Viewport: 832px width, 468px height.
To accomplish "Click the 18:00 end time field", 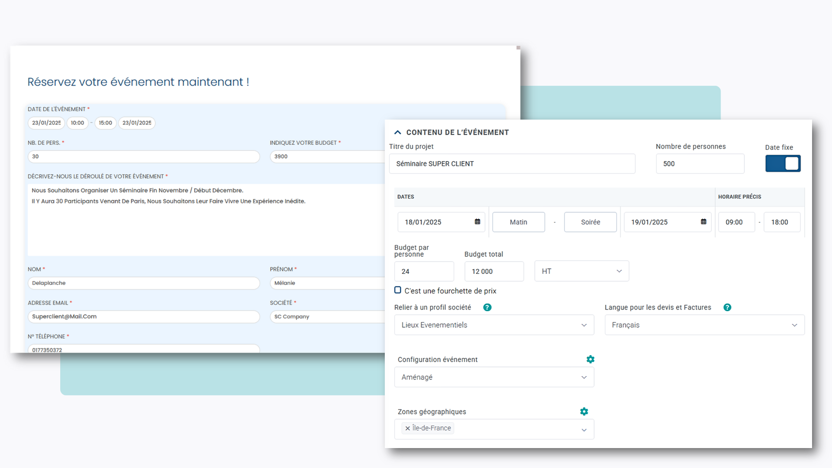I will [x=782, y=222].
